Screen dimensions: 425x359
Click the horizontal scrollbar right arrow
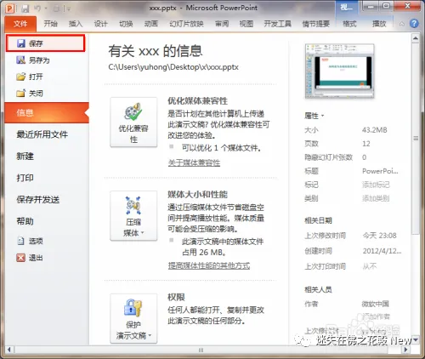405,350
